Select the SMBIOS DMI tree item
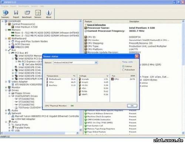 [22, 47]
